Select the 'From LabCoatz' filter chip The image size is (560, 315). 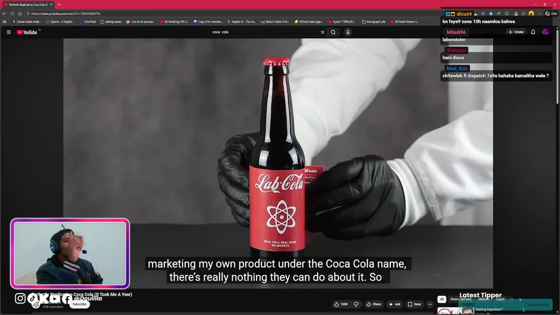tap(461, 299)
